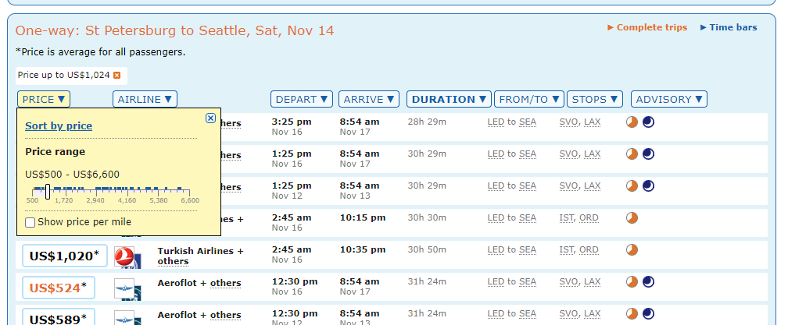Open the AIRLINE filter dropdown
The image size is (788, 325).
pos(145,99)
